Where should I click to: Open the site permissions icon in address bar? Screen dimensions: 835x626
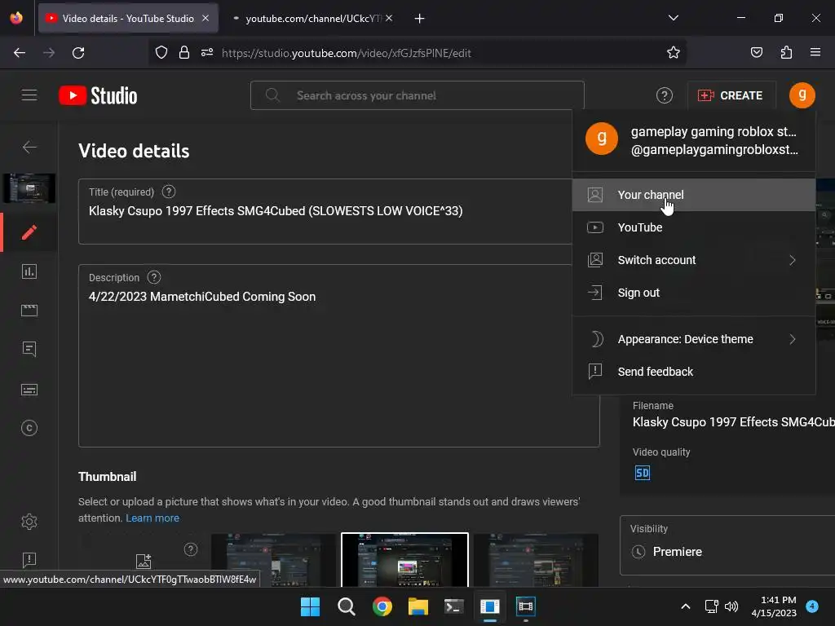pos(207,52)
